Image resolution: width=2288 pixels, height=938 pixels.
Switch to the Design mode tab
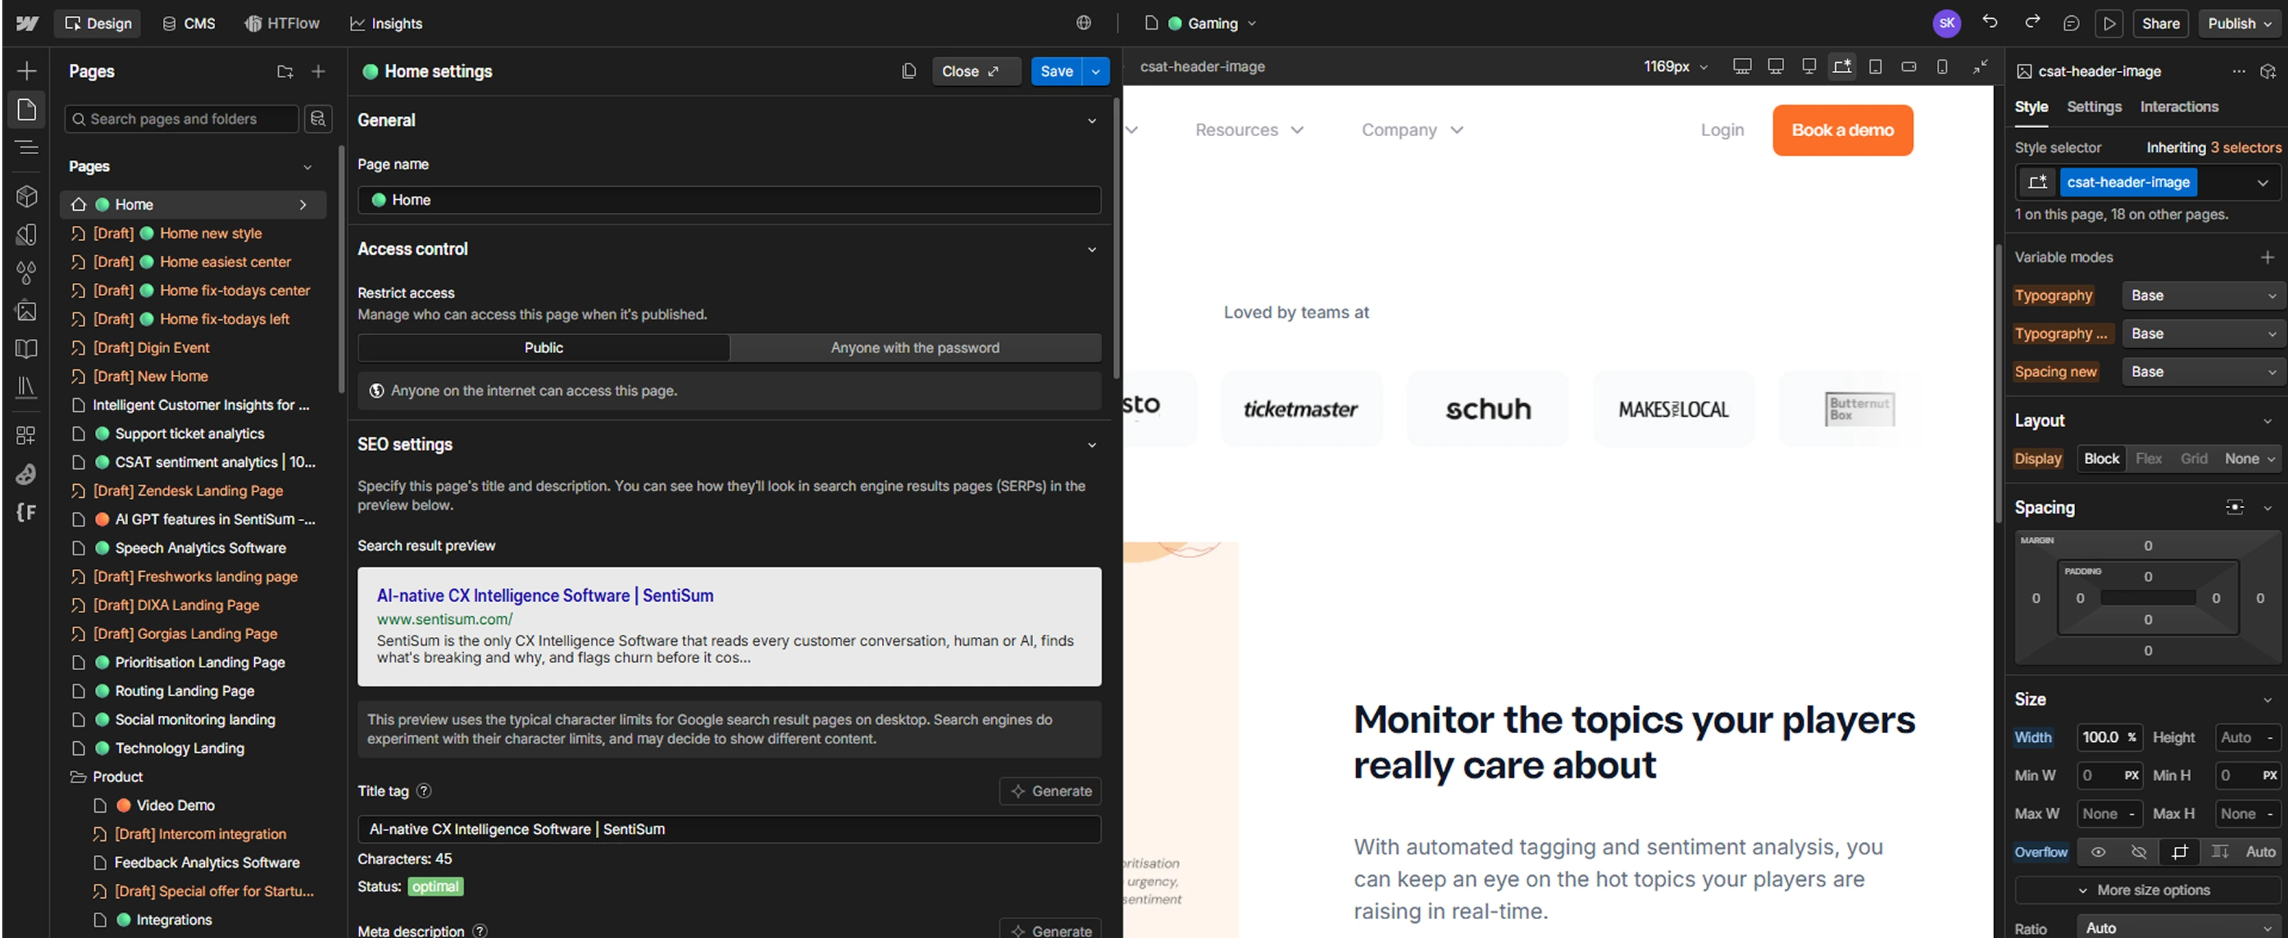[x=98, y=23]
